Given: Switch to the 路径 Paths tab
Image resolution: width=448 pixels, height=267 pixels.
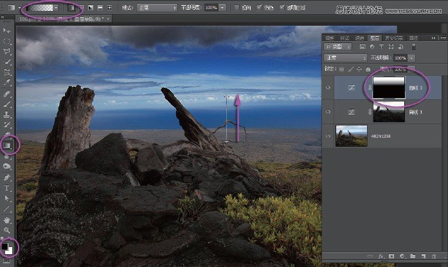Looking at the screenshot, I should (x=413, y=38).
